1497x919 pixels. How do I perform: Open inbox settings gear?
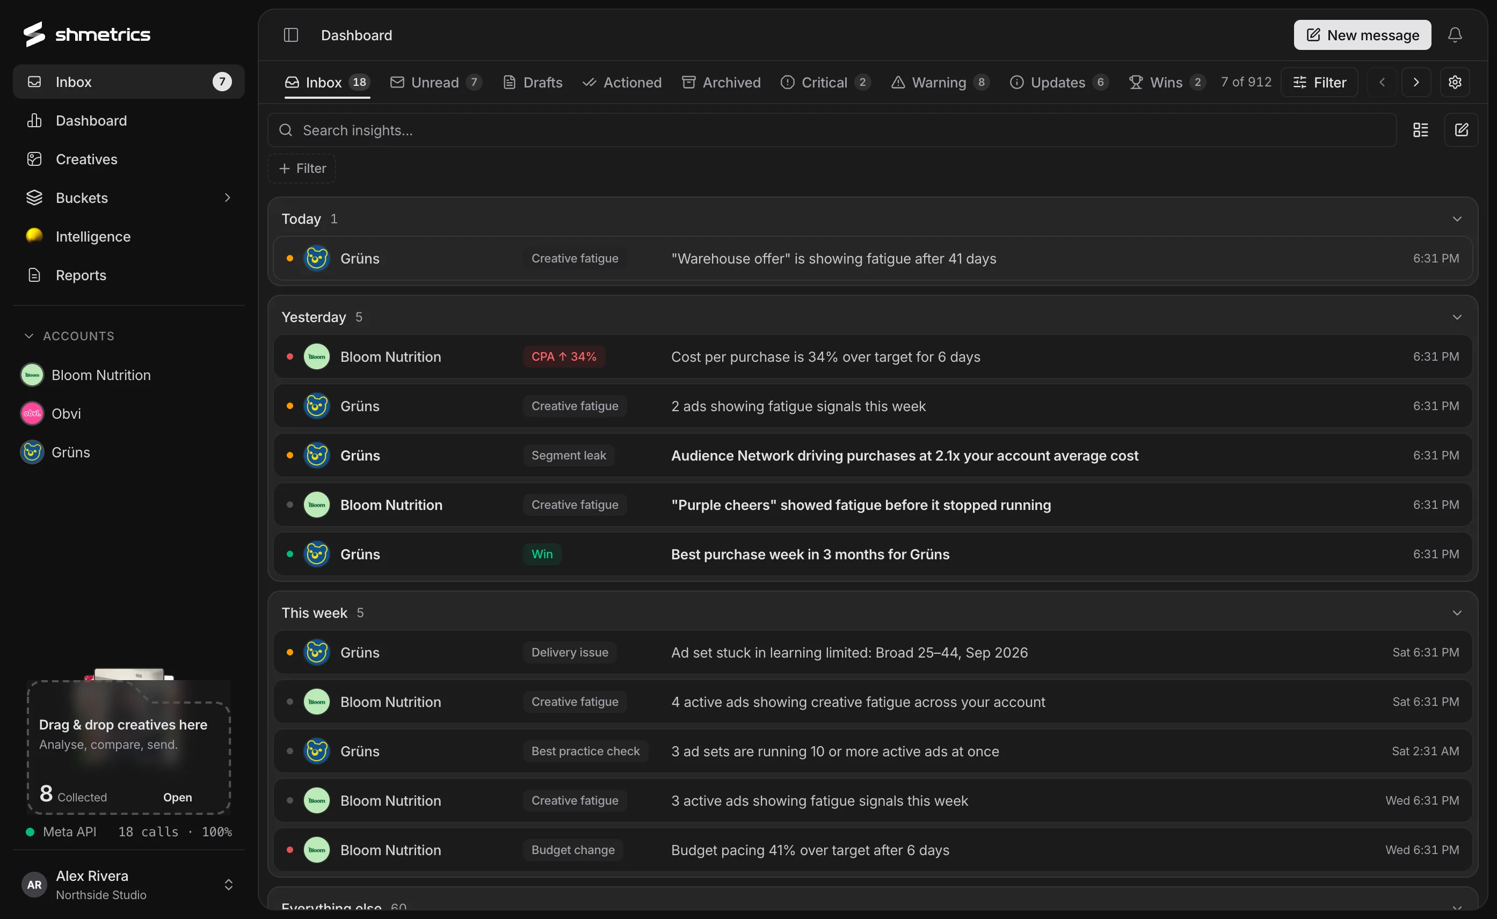click(x=1455, y=82)
